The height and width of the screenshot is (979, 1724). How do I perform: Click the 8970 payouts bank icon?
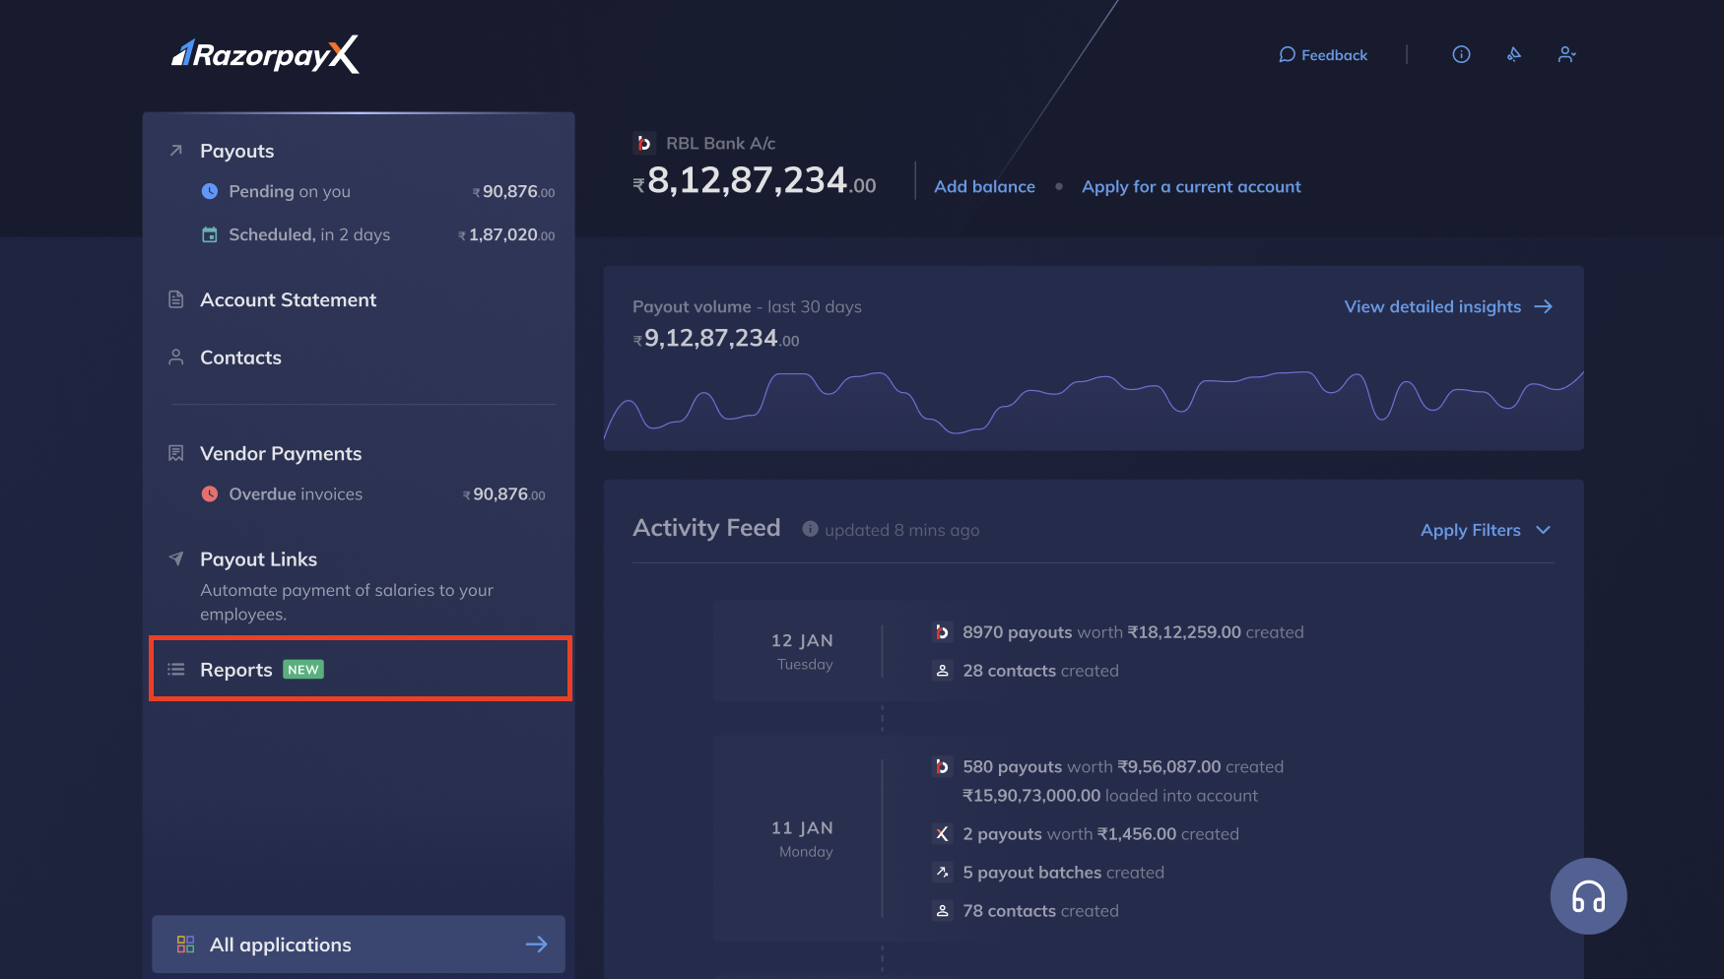[x=942, y=632]
